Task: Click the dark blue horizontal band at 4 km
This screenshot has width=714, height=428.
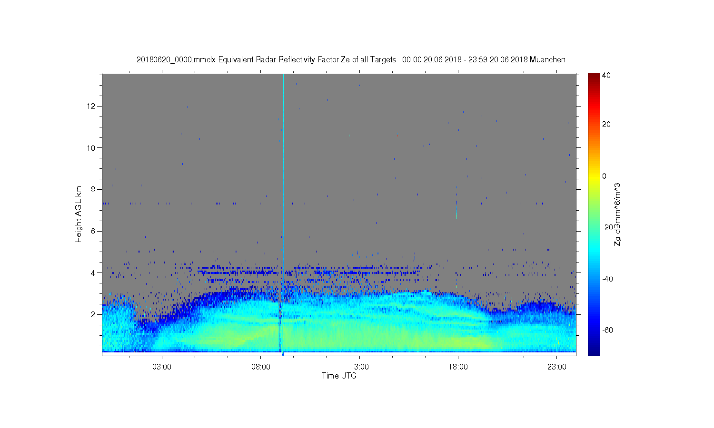Action: (309, 272)
